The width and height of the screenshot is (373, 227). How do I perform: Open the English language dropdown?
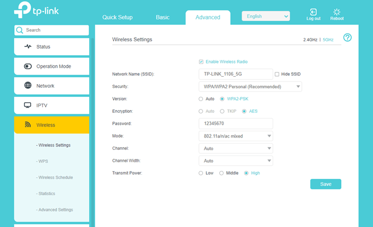point(266,16)
